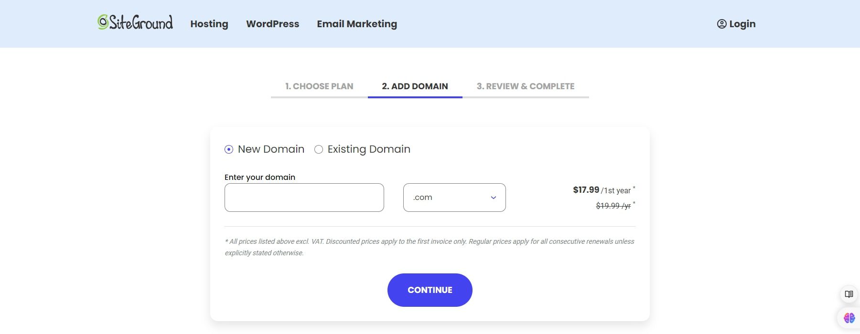Expand the TLD selector to choose another extension
Image resolution: width=860 pixels, height=334 pixels.
point(454,197)
